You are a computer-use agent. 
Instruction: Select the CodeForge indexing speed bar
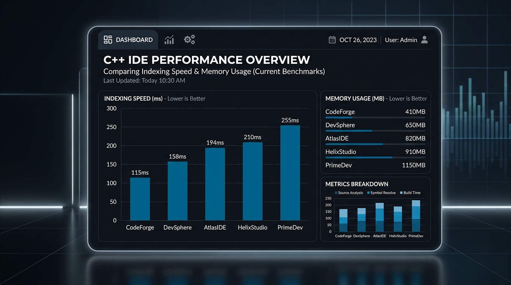140,199
